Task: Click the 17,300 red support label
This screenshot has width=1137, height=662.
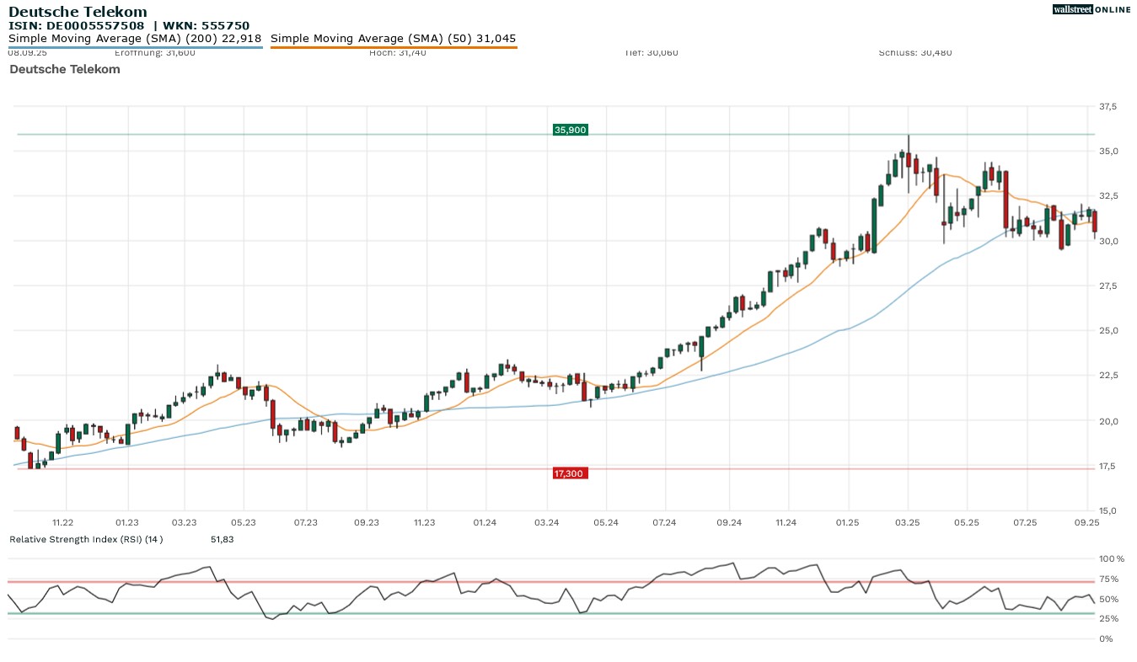Action: [570, 473]
